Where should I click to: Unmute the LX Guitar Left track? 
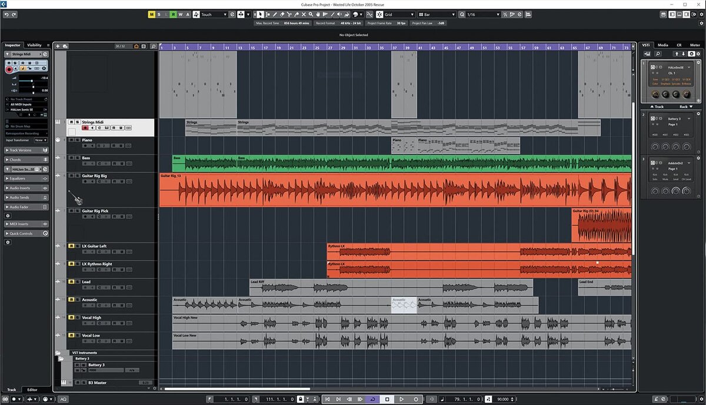71,246
